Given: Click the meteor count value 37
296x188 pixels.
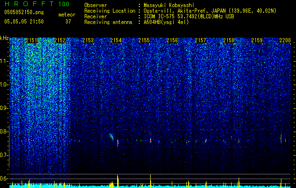Looking at the screenshot, I should (x=68, y=22).
